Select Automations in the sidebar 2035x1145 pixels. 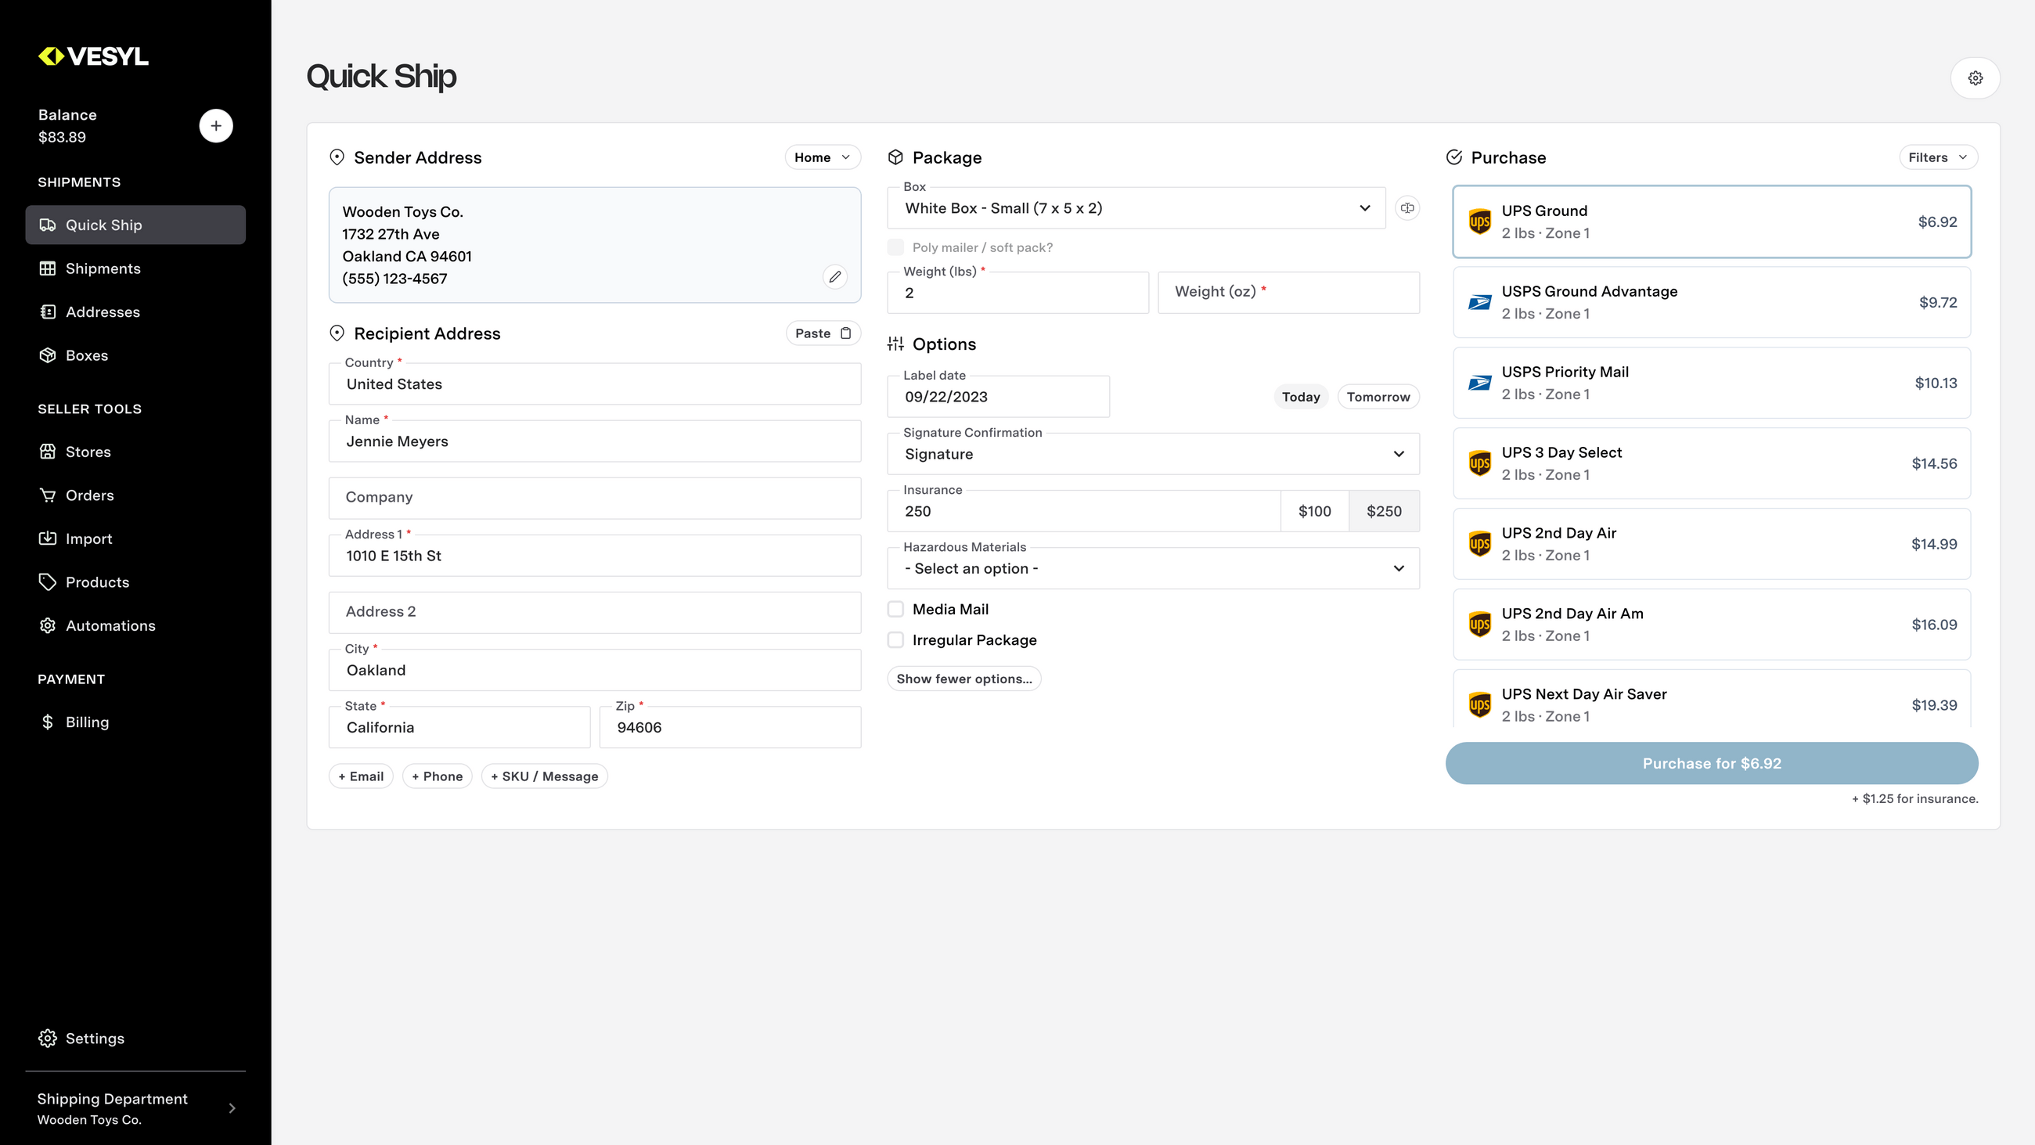pyautogui.click(x=110, y=625)
